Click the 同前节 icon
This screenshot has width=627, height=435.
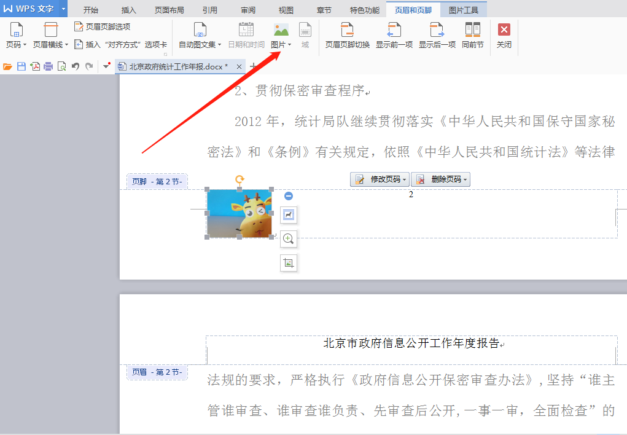tap(473, 30)
